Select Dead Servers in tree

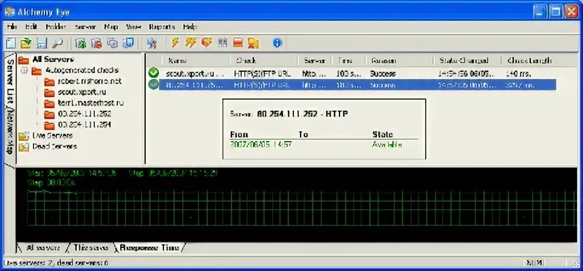point(54,146)
